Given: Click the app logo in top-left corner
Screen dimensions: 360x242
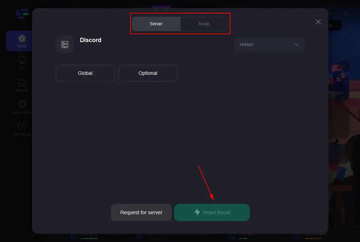Looking at the screenshot, I should click(22, 14).
